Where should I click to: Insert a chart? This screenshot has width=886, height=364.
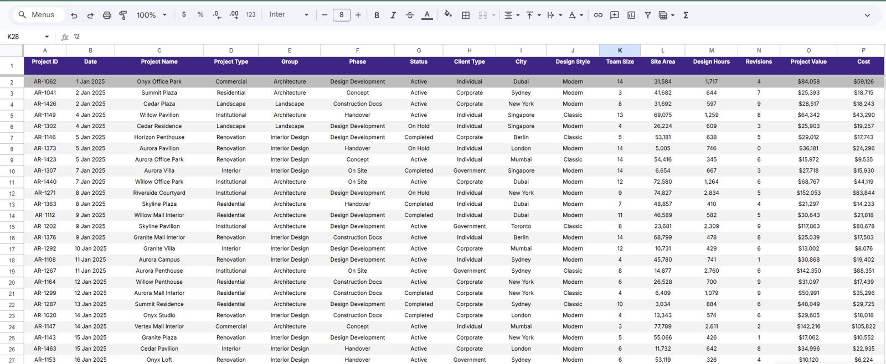[631, 15]
